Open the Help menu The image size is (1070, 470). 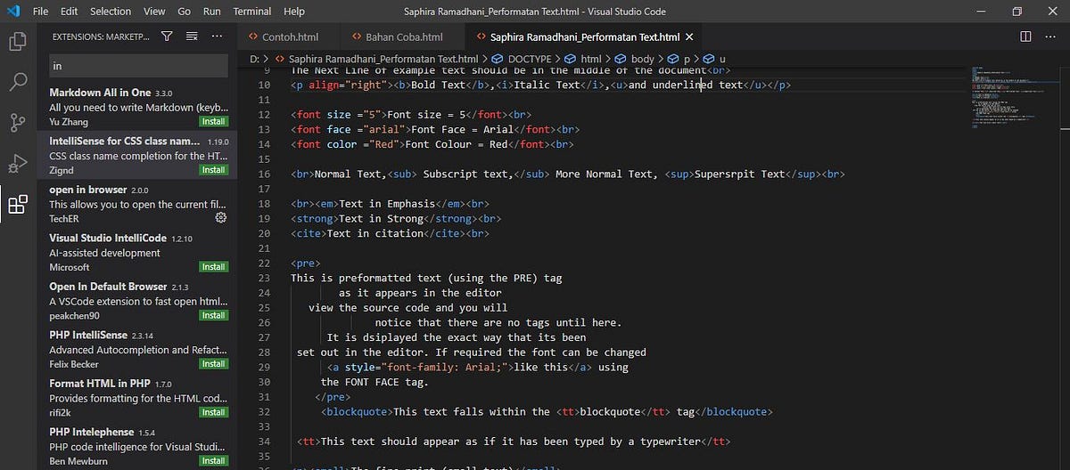tap(293, 12)
